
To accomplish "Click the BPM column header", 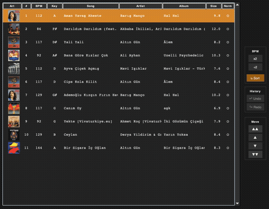I will (39, 6).
